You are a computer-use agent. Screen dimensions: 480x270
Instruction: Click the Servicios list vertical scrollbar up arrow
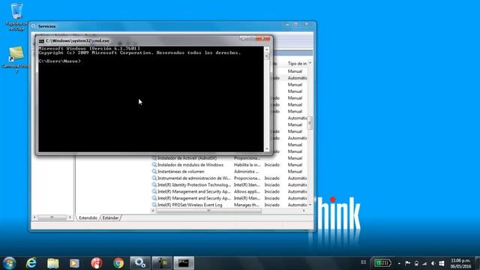310,63
